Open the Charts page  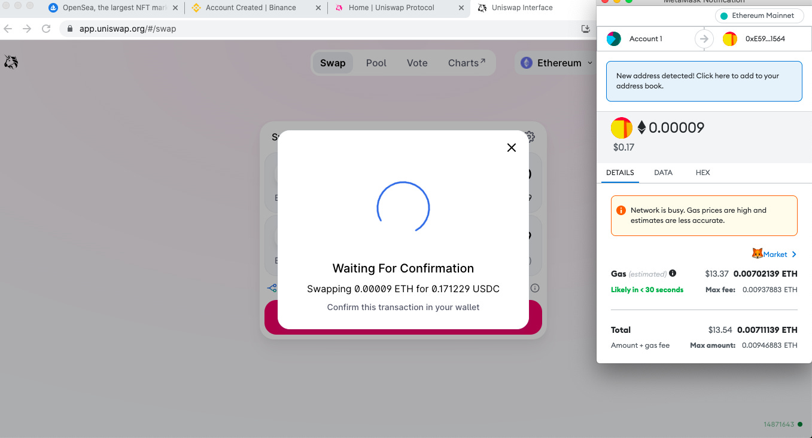(x=466, y=62)
